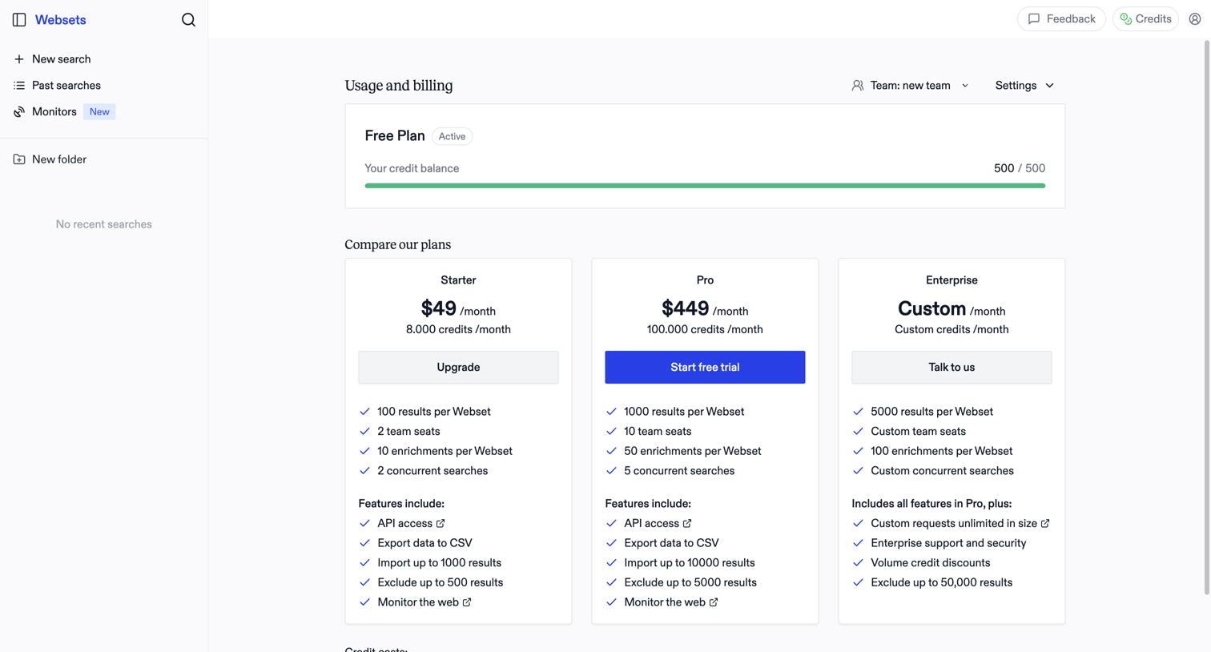Click the plus icon beside New search
The width and height of the screenshot is (1211, 652).
19,59
